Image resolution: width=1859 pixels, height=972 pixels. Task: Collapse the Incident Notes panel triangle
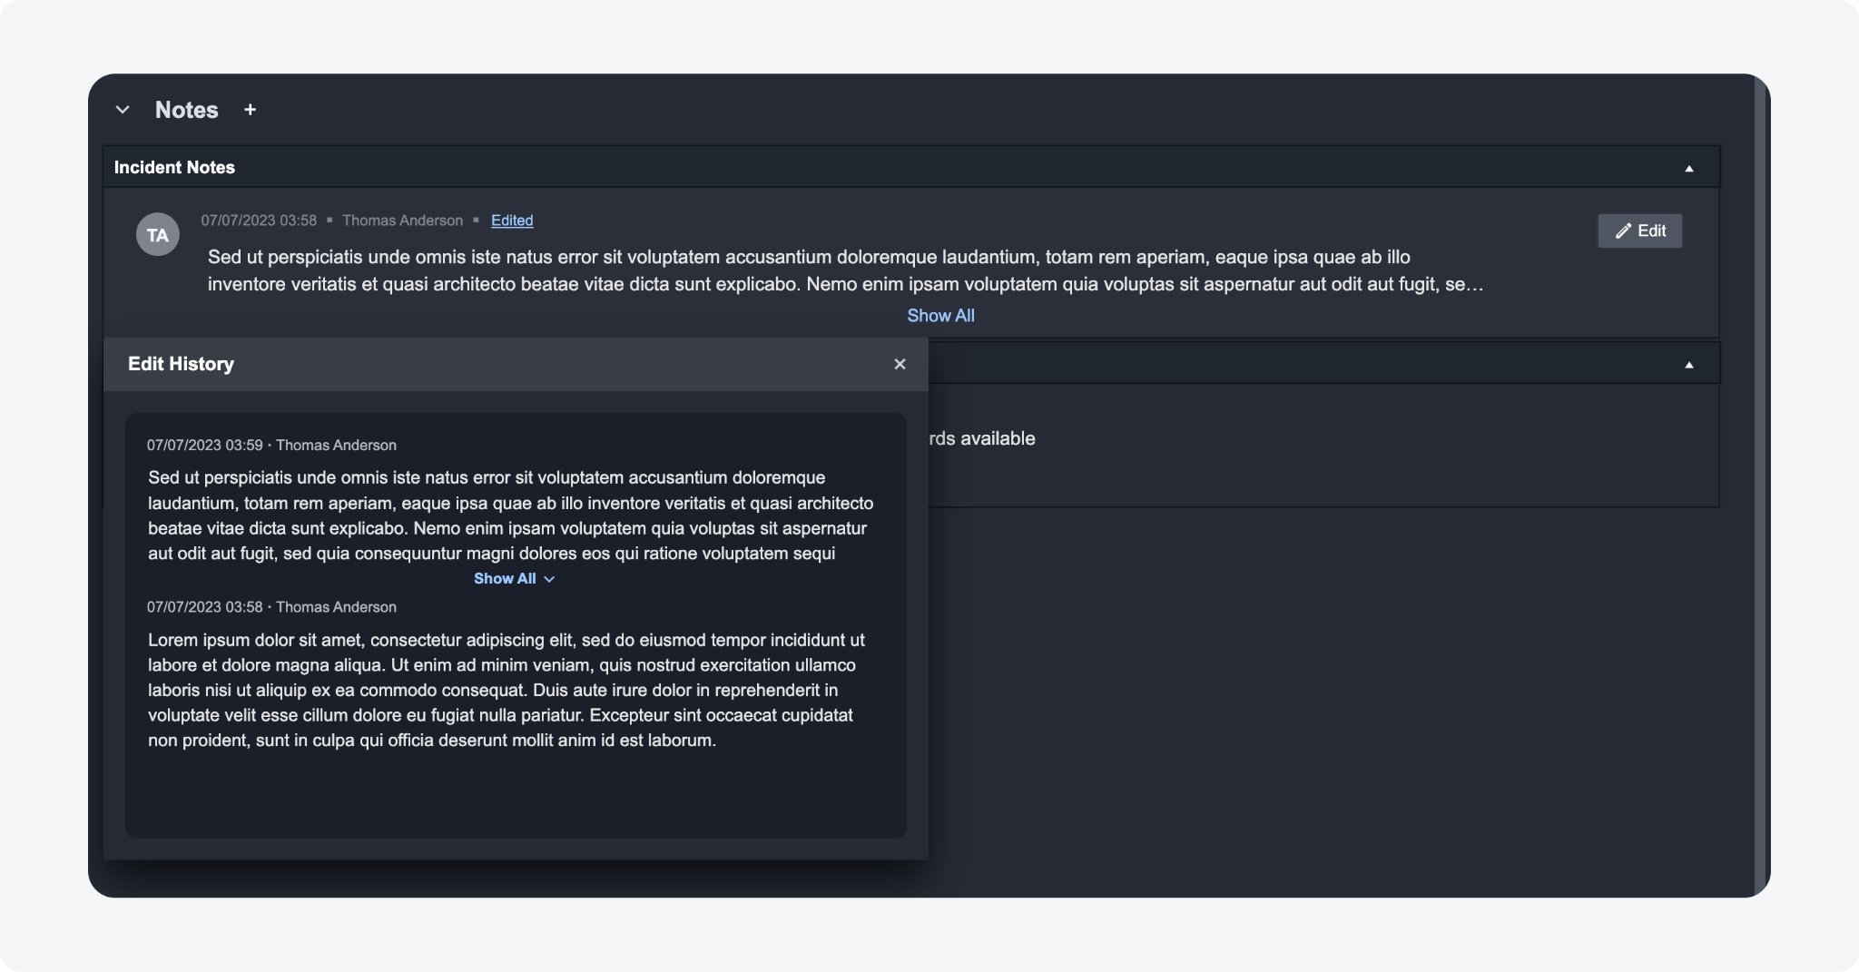click(x=1688, y=168)
